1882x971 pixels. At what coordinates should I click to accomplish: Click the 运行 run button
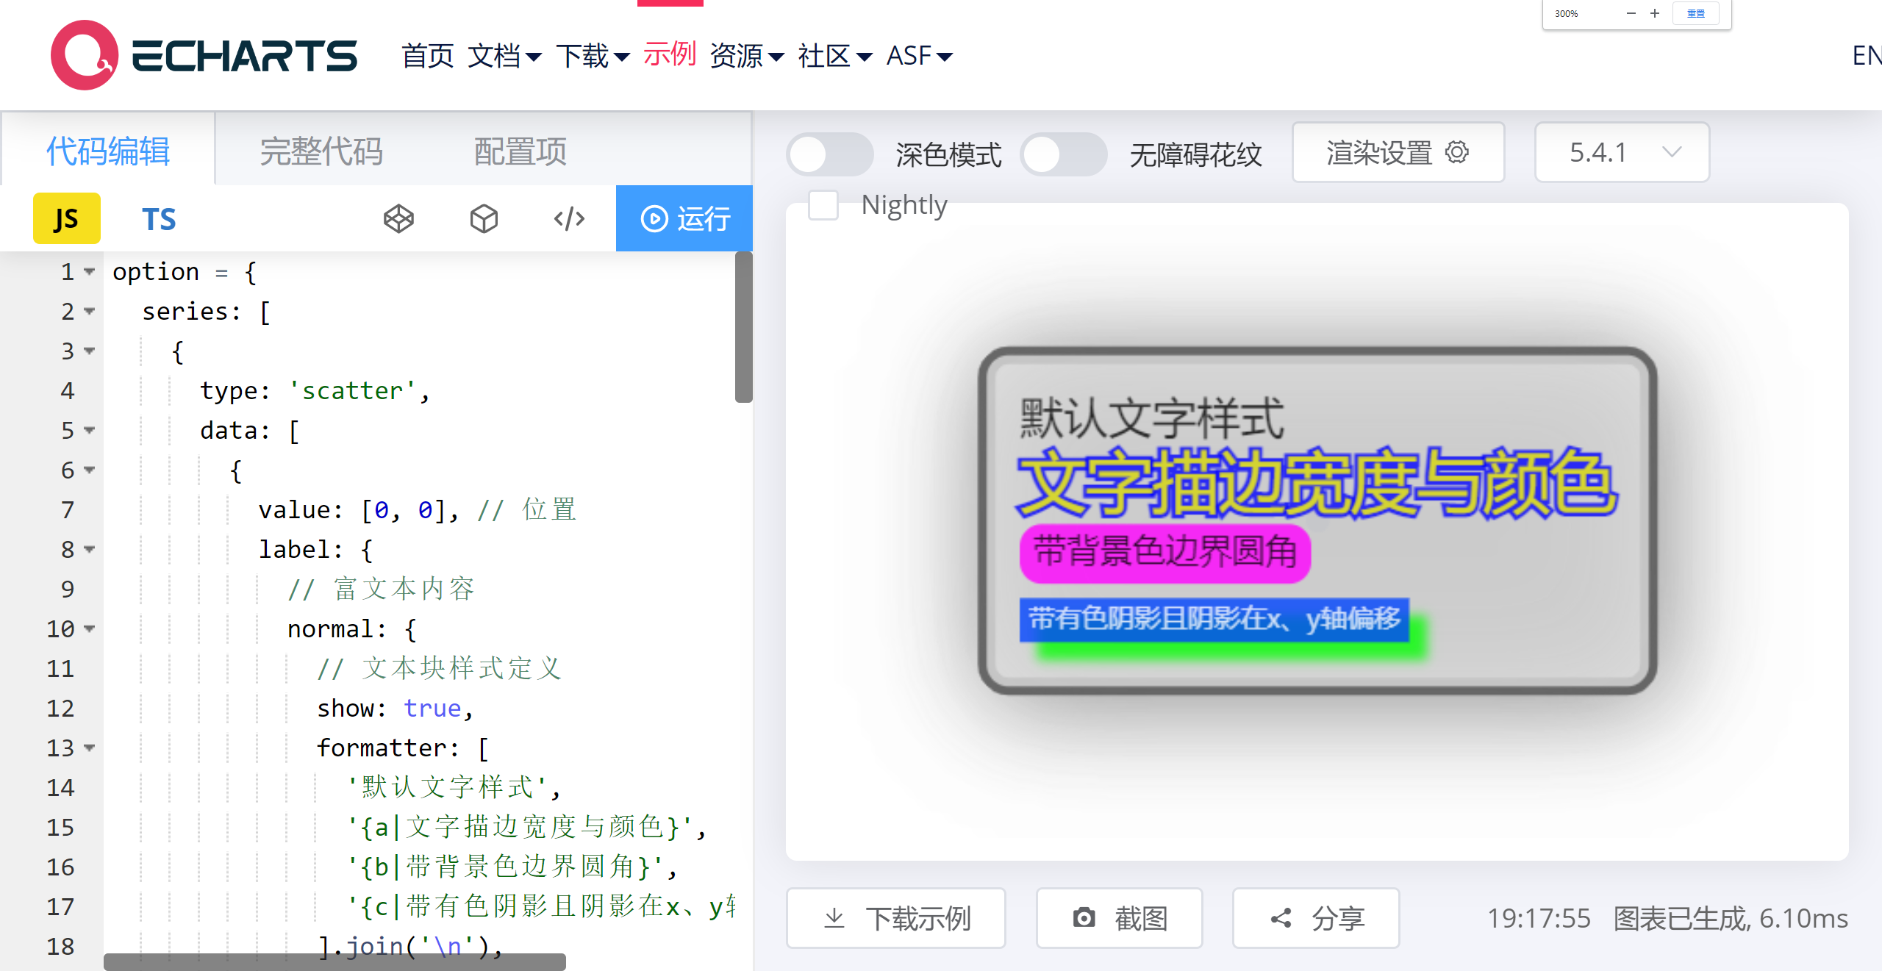pos(684,218)
